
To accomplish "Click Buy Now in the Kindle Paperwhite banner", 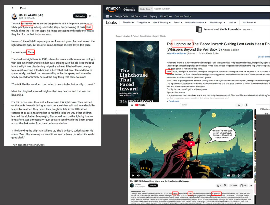I will tap(247, 30).
